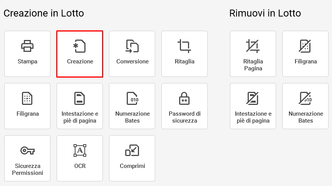
Task: Open the key icon Sicurezza Permissioni
Action: click(27, 151)
